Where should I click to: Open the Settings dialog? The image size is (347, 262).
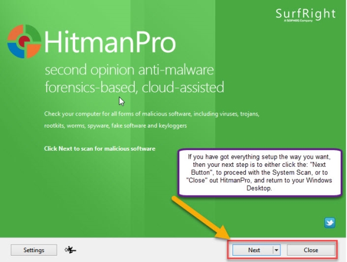pos(34,250)
